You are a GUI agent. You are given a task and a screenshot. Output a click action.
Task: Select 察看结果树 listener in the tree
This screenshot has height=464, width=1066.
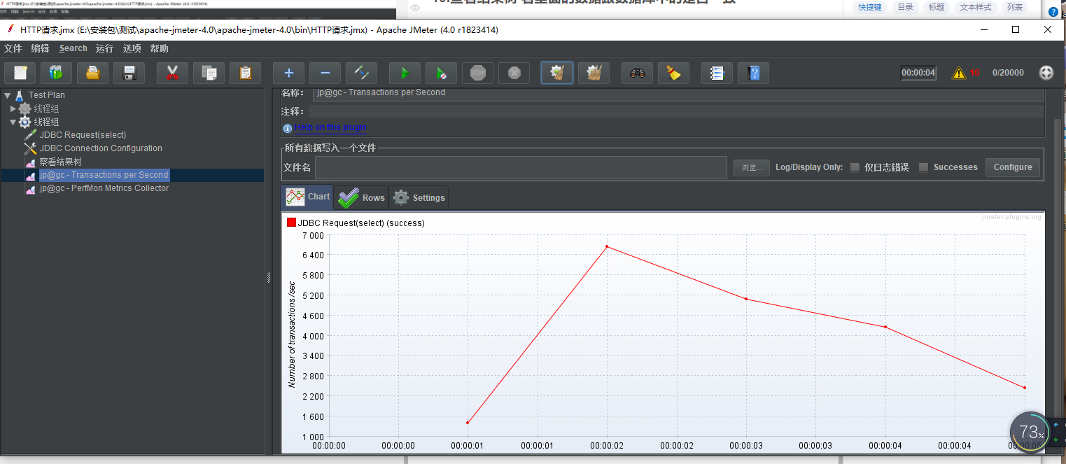[x=60, y=162]
